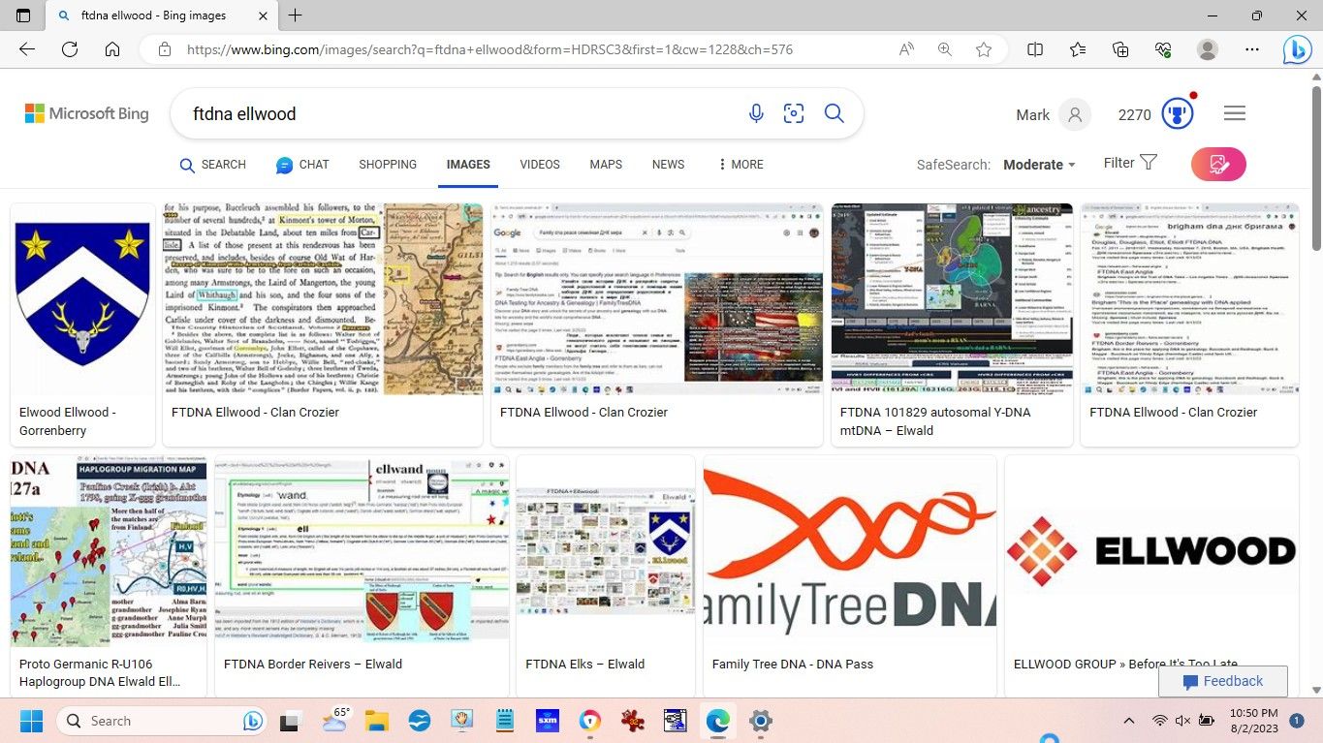
Task: Go back to the previous page
Action: pyautogui.click(x=27, y=49)
